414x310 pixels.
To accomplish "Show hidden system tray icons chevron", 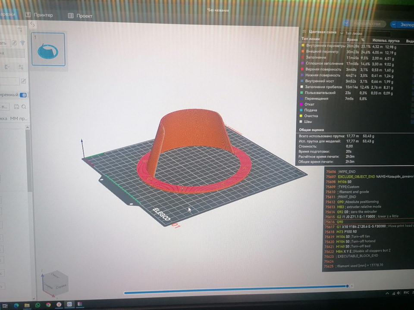I will click(x=387, y=293).
